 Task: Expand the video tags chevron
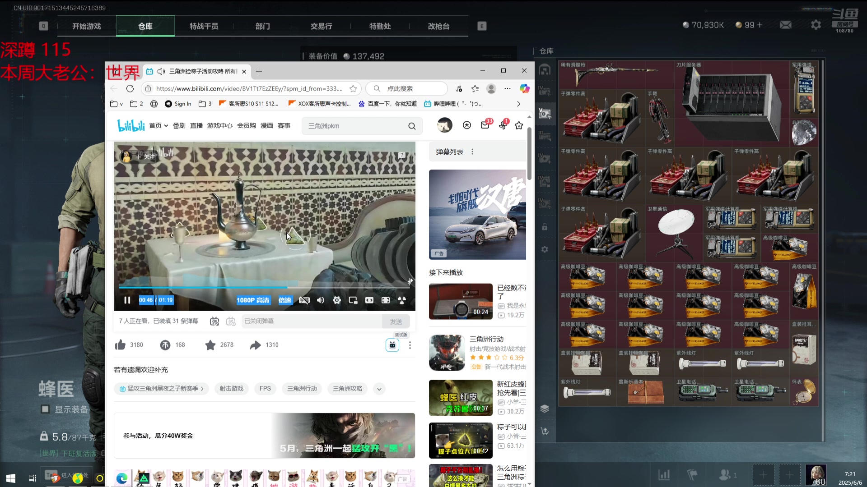379,389
